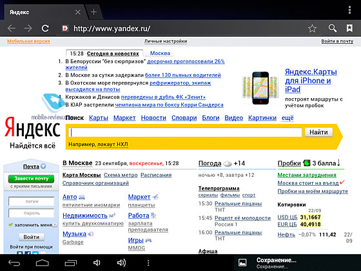Image resolution: width=361 pixels, height=271 pixels.
Task: Raise volume with the louder speaker icon
Action: pyautogui.click(x=121, y=263)
